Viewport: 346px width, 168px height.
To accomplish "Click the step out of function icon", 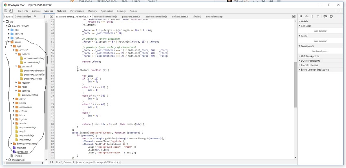I will [318, 17].
